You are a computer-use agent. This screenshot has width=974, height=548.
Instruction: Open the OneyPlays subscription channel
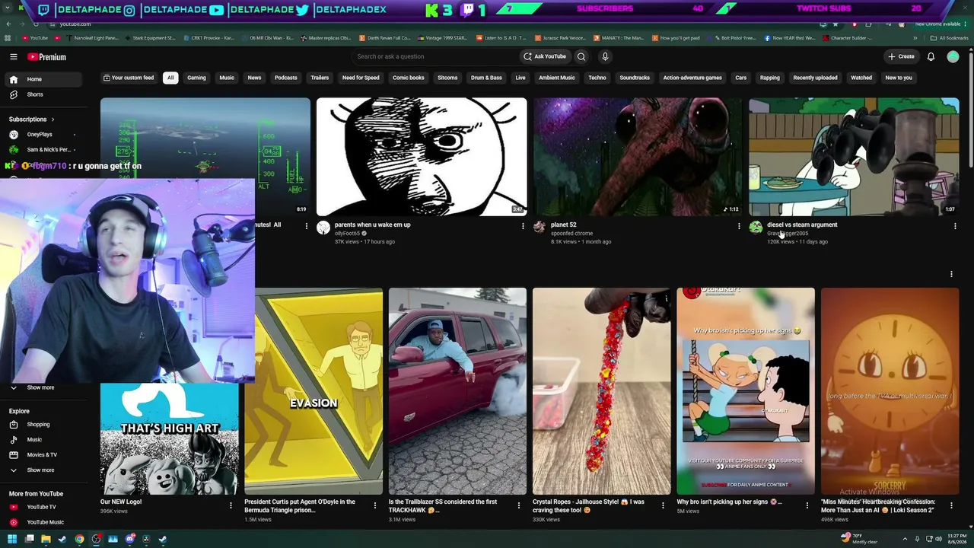click(x=43, y=135)
